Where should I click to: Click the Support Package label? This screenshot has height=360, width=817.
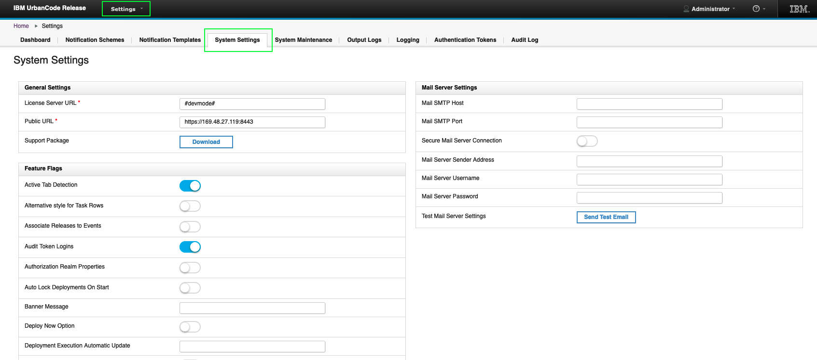point(47,141)
